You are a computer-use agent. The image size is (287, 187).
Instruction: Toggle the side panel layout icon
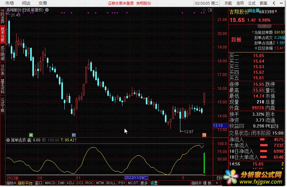click(210, 10)
